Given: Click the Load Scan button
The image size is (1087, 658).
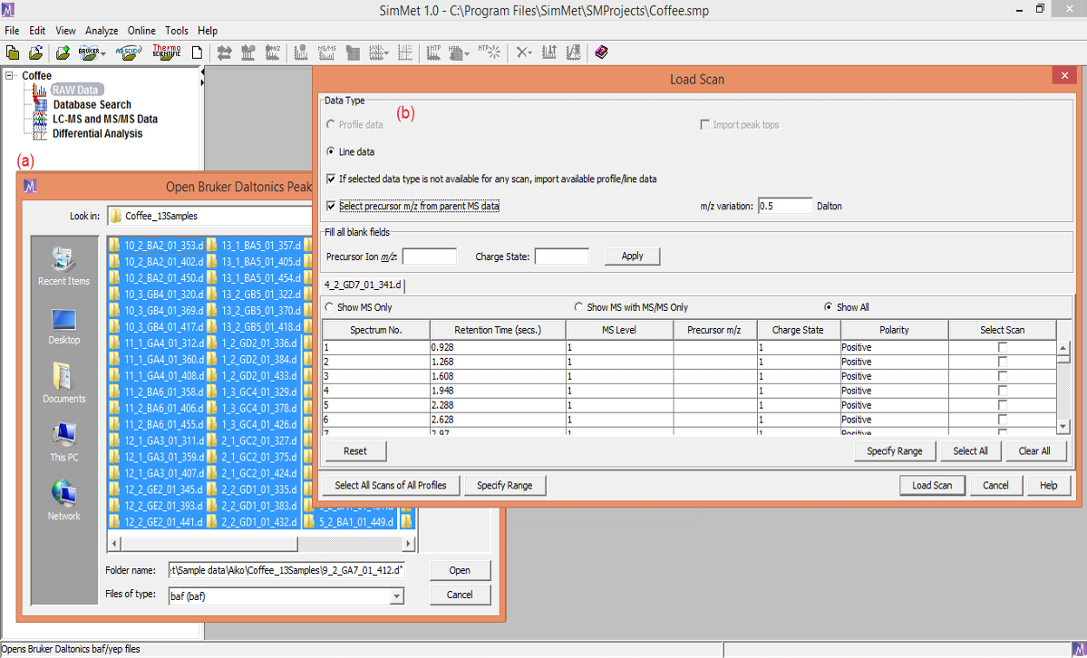Looking at the screenshot, I should pos(932,486).
